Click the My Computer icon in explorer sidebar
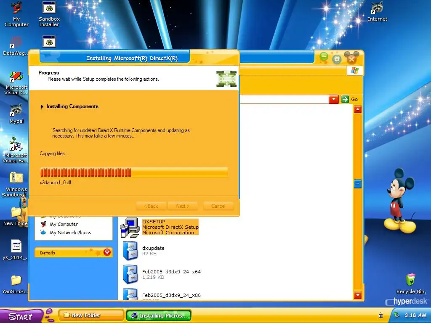Viewport: 431px width, 323px height. (x=43, y=224)
